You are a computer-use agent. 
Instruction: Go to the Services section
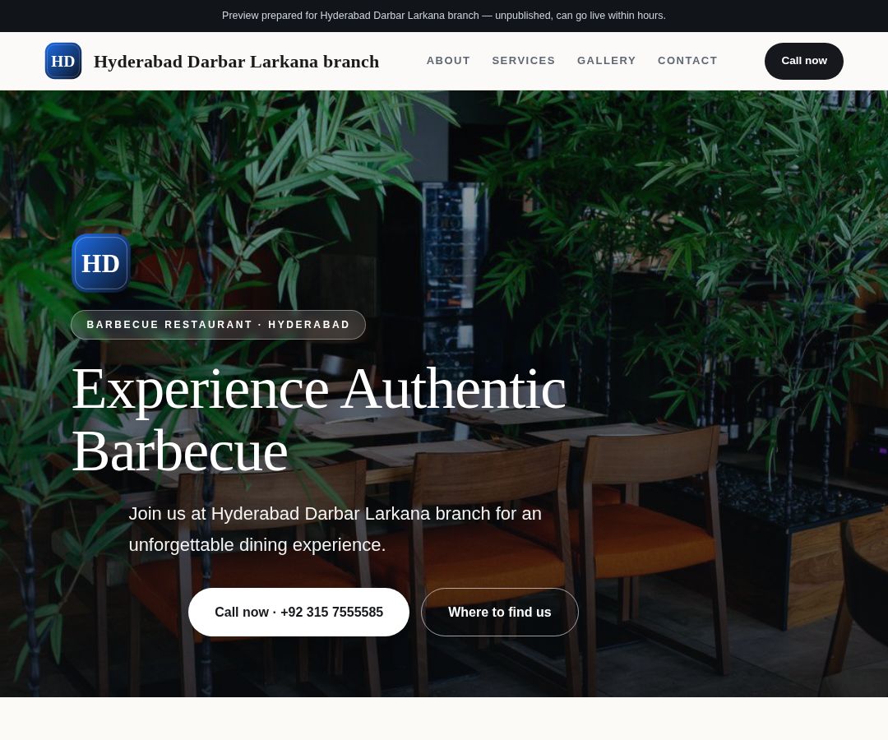pos(523,61)
